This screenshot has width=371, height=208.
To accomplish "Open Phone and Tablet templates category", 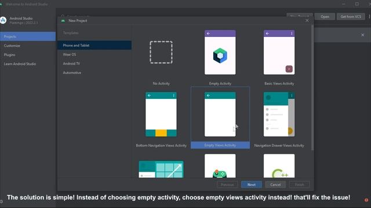I will tap(94, 45).
